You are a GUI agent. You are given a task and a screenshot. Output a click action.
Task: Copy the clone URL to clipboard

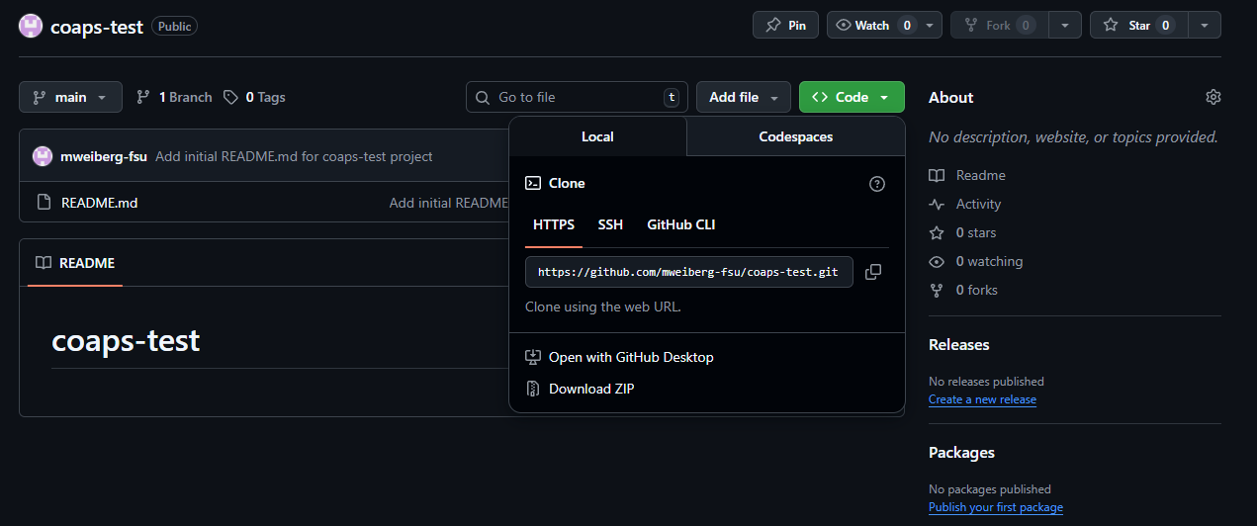(873, 272)
